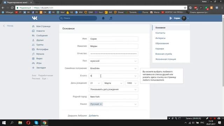
Task: Open the Показывать дату рождения dropdown
Action: click(113, 90)
